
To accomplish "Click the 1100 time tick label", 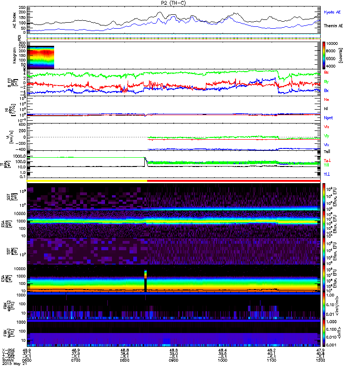I will 272,360.
